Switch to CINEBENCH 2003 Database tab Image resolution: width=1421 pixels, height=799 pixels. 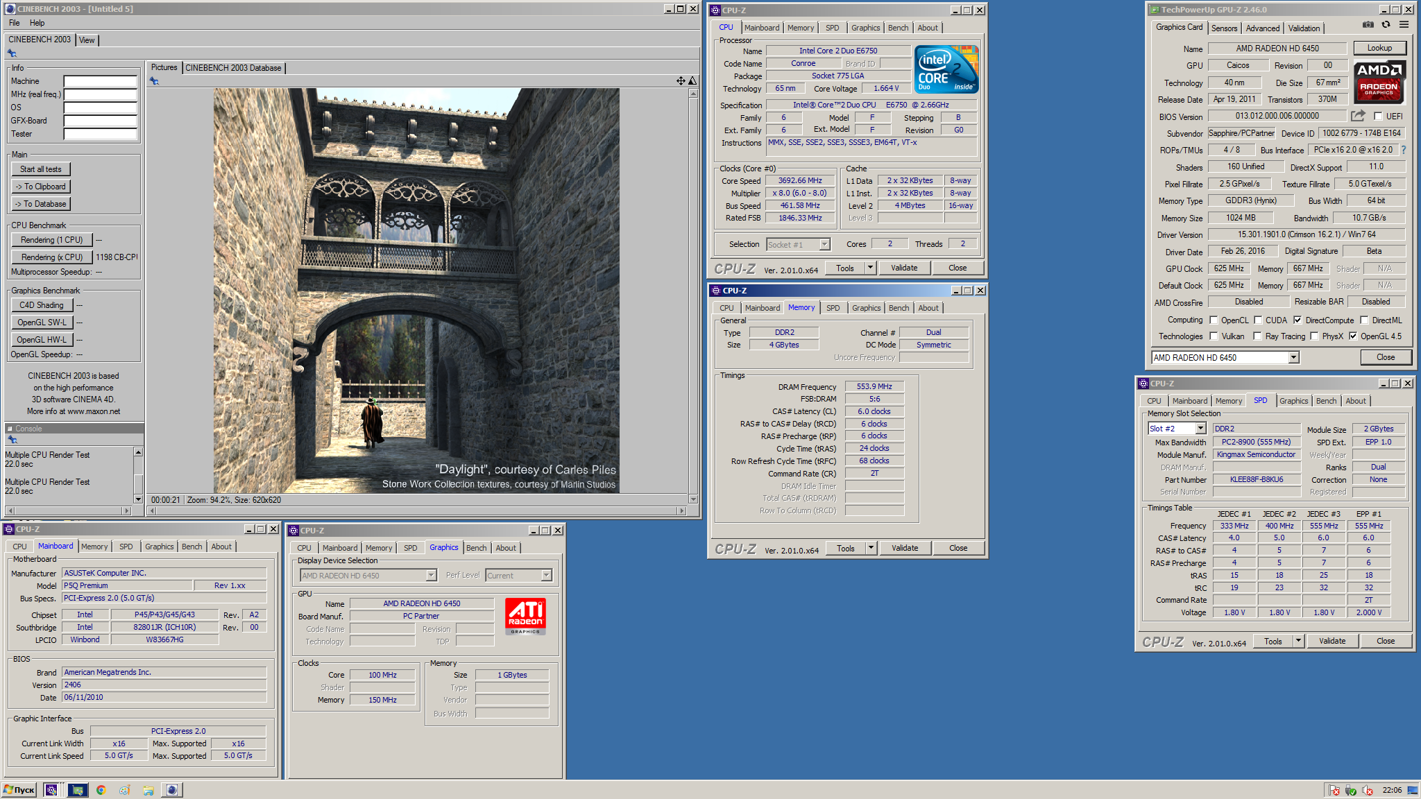[233, 68]
